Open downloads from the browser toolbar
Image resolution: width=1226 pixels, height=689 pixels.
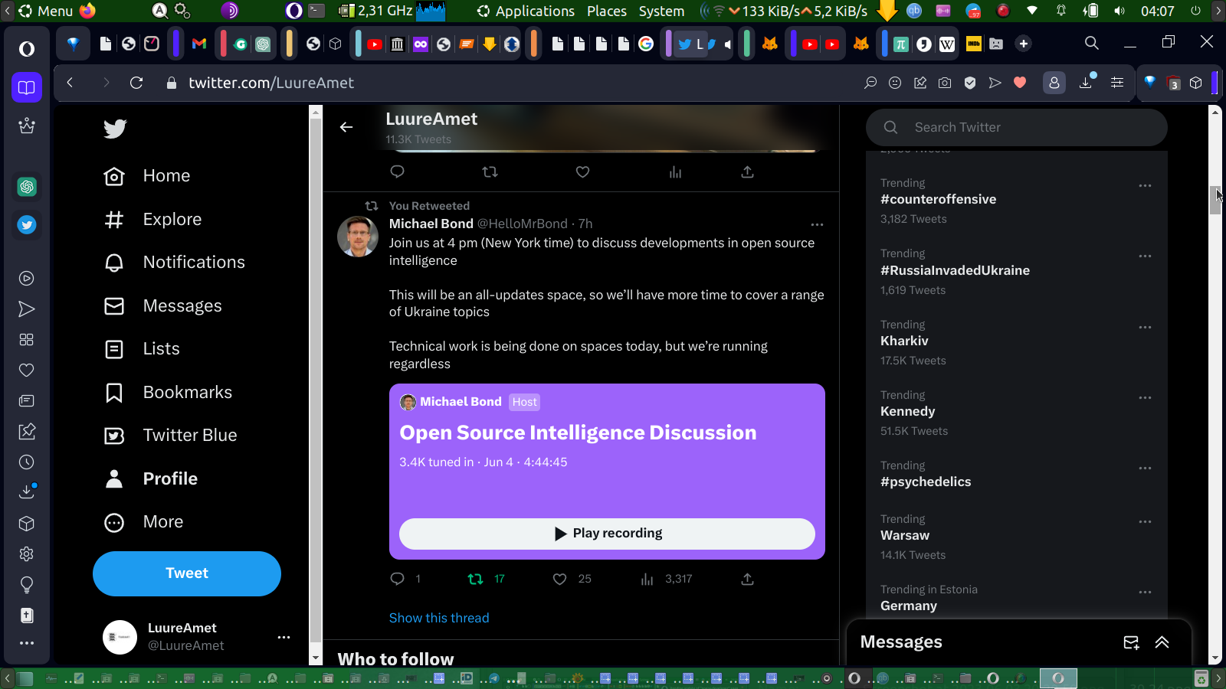[x=1086, y=83]
